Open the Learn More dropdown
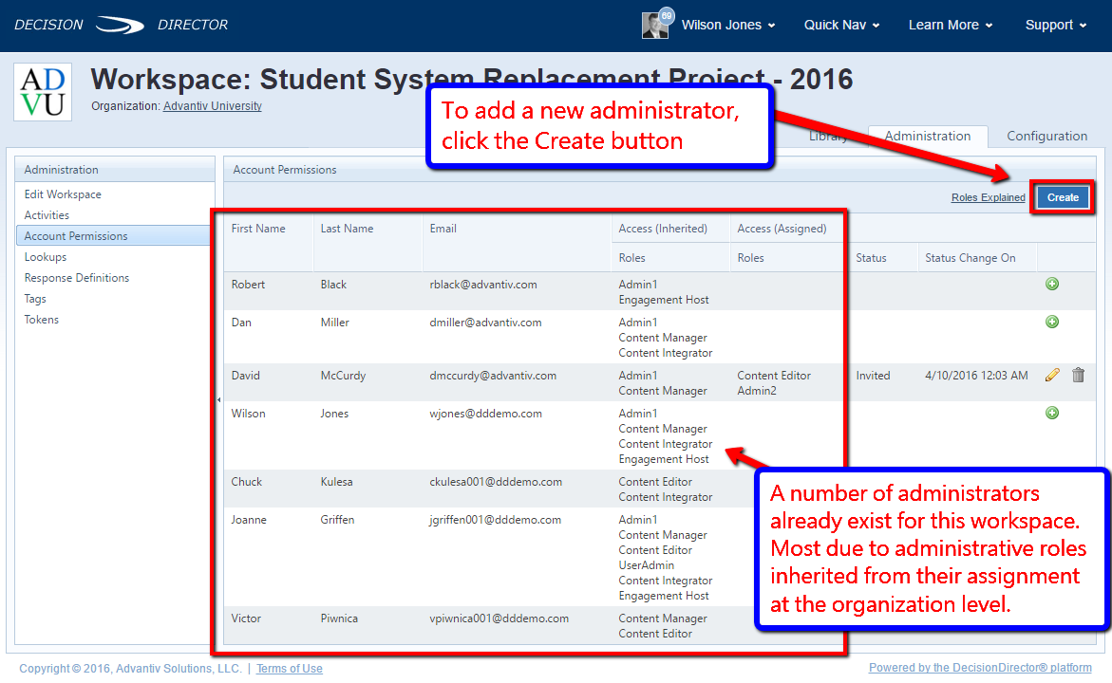This screenshot has height=683, width=1112. 951,26
